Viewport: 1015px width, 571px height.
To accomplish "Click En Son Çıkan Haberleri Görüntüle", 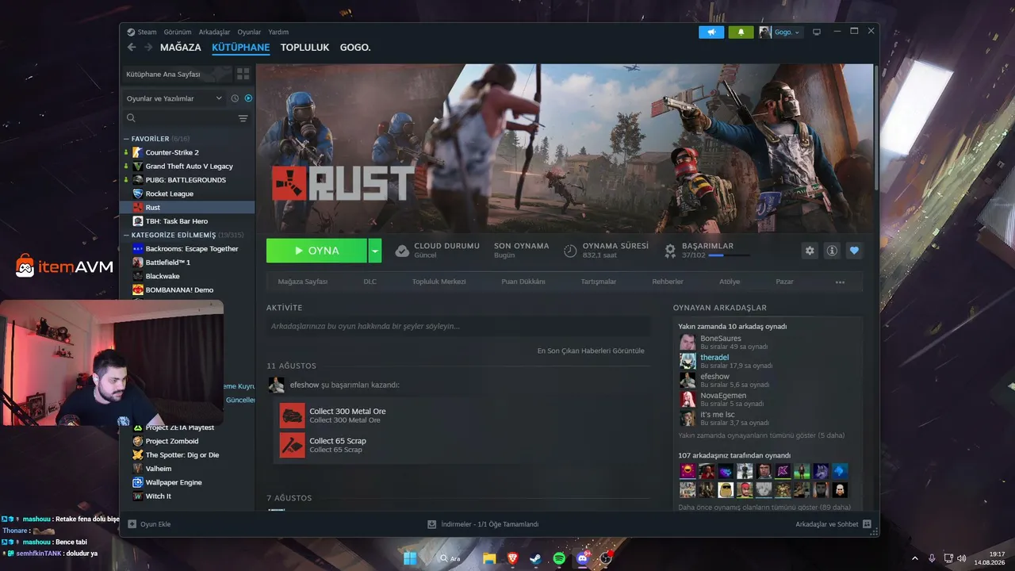I will (591, 351).
